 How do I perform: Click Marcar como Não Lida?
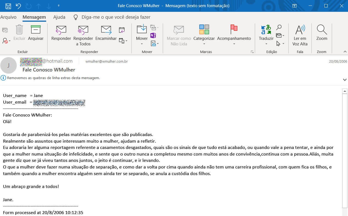coord(179,35)
